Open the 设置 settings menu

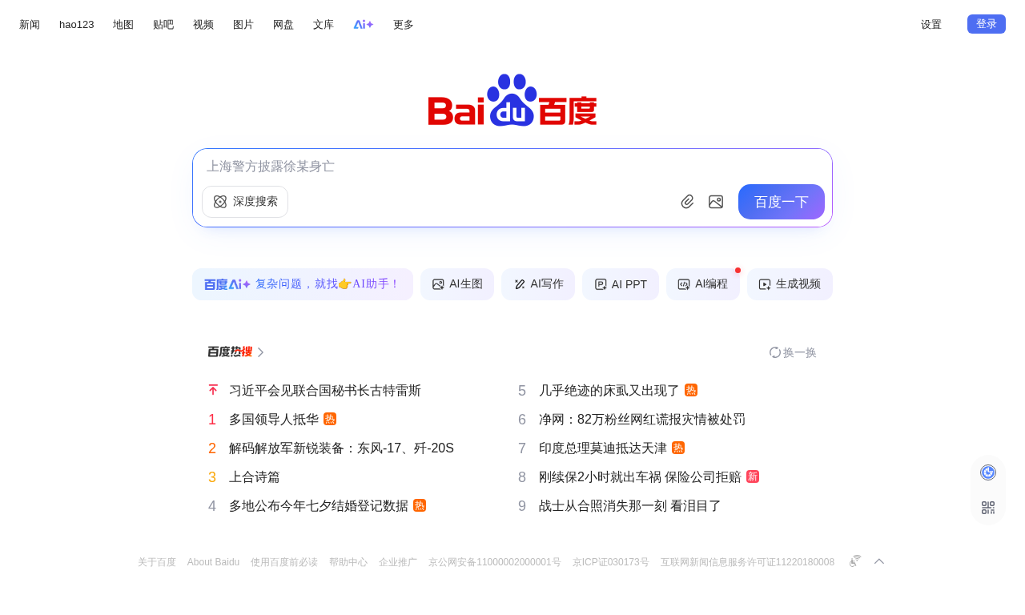[931, 25]
